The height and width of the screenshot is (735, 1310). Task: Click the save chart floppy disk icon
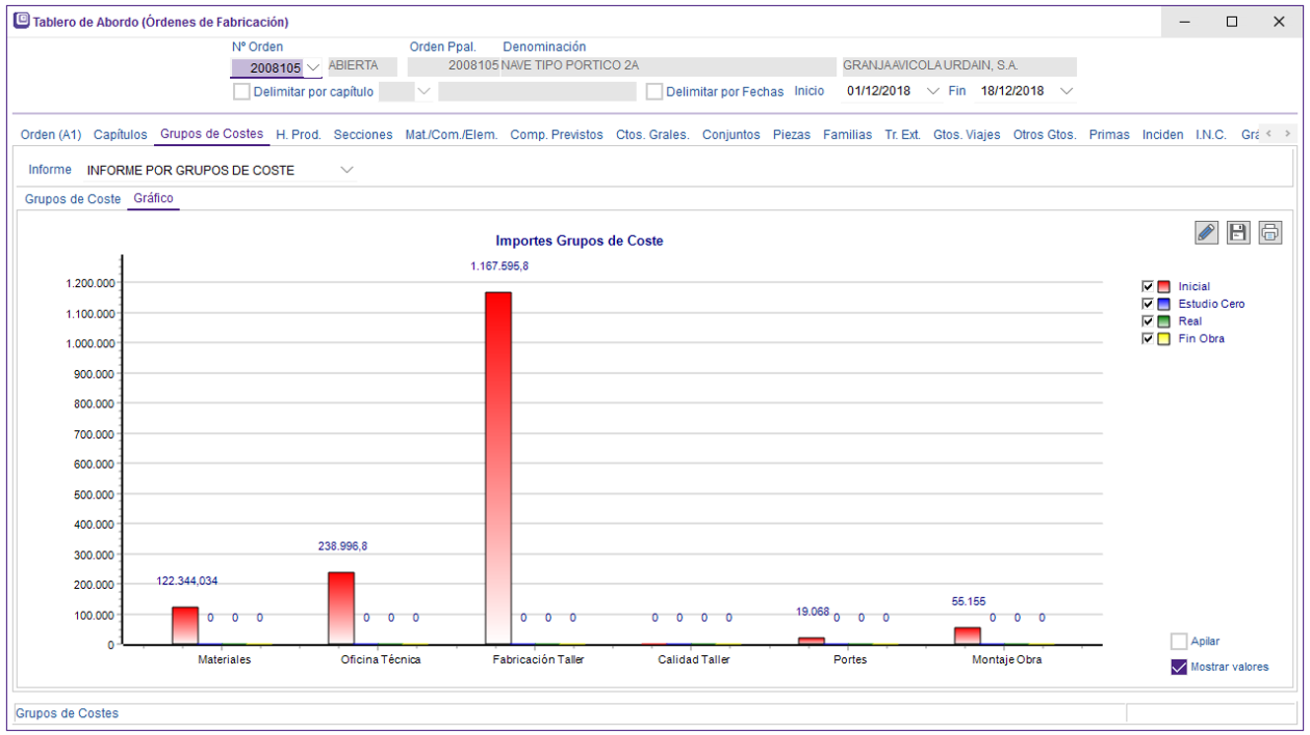(1238, 232)
